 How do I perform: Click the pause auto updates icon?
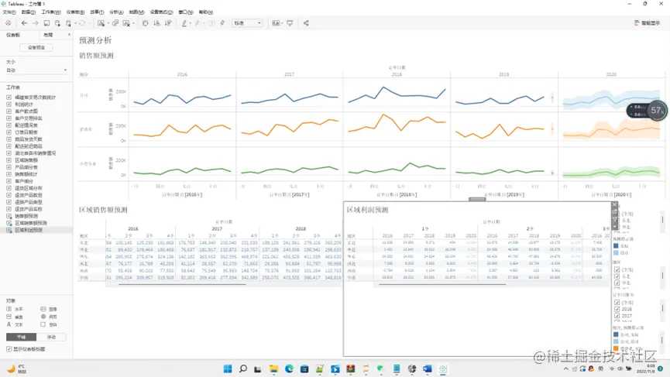point(68,23)
